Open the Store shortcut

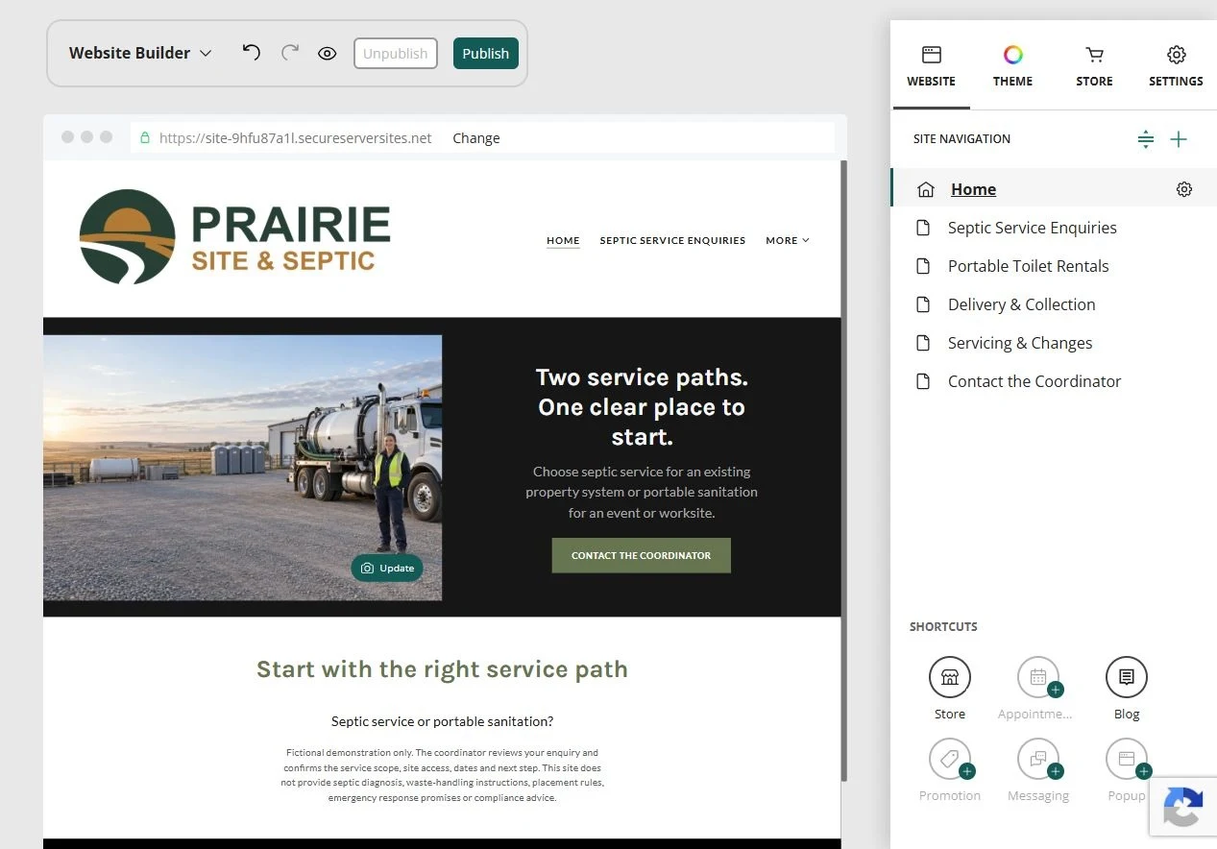coord(950,677)
